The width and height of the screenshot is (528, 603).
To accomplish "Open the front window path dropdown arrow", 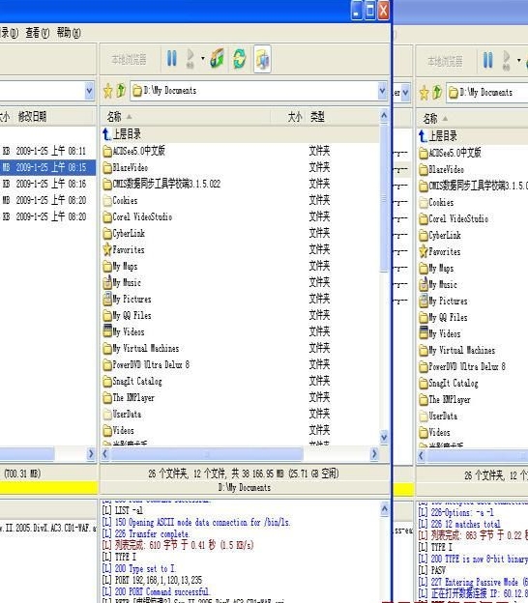I will pos(383,91).
